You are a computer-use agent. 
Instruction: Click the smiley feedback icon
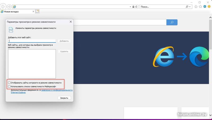pos(209,6)
